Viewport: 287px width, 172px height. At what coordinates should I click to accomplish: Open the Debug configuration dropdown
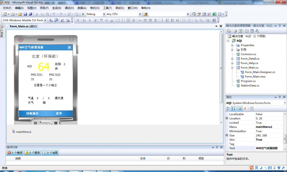click(104, 14)
